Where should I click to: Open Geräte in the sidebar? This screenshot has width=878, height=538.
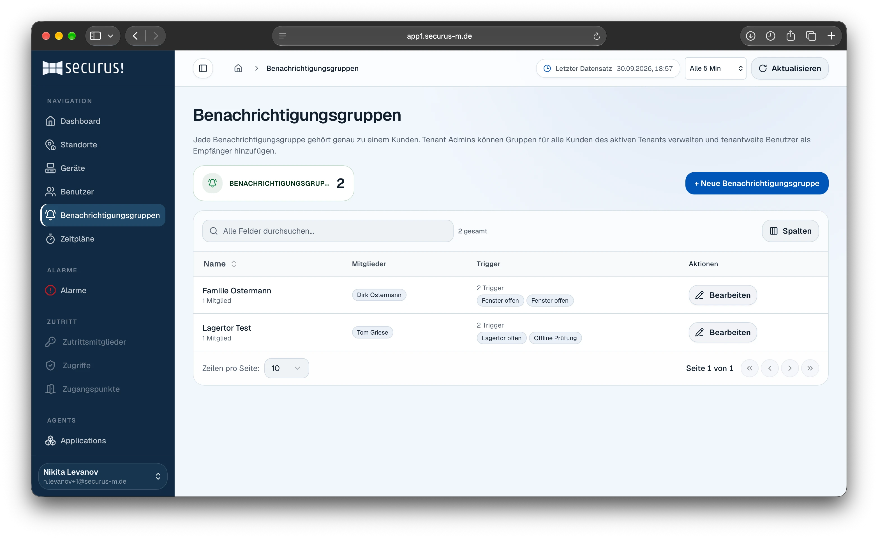[103, 168]
